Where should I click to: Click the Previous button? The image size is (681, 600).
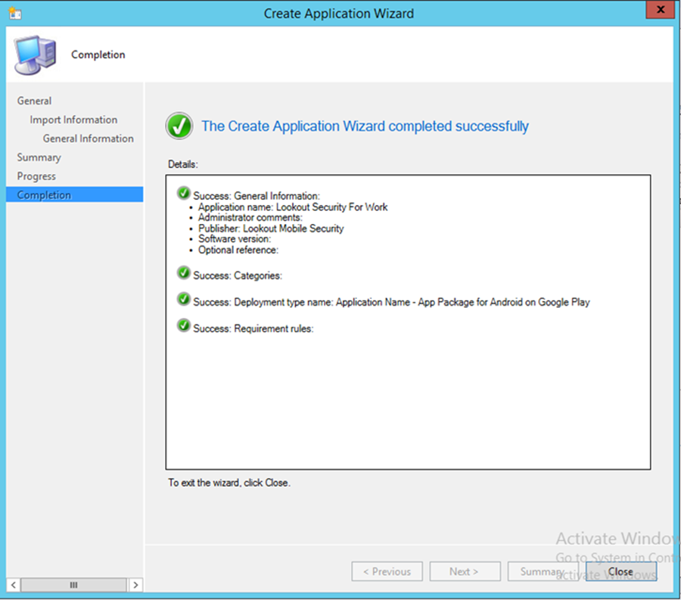[387, 571]
